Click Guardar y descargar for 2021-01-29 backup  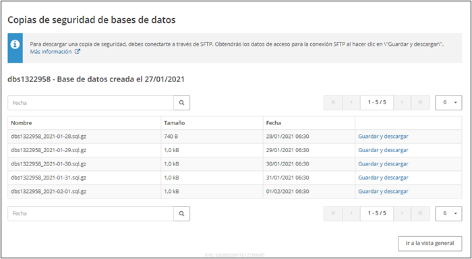pos(383,150)
